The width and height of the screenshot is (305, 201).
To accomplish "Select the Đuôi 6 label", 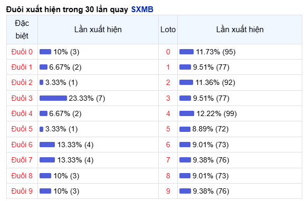I will pyautogui.click(x=22, y=145).
